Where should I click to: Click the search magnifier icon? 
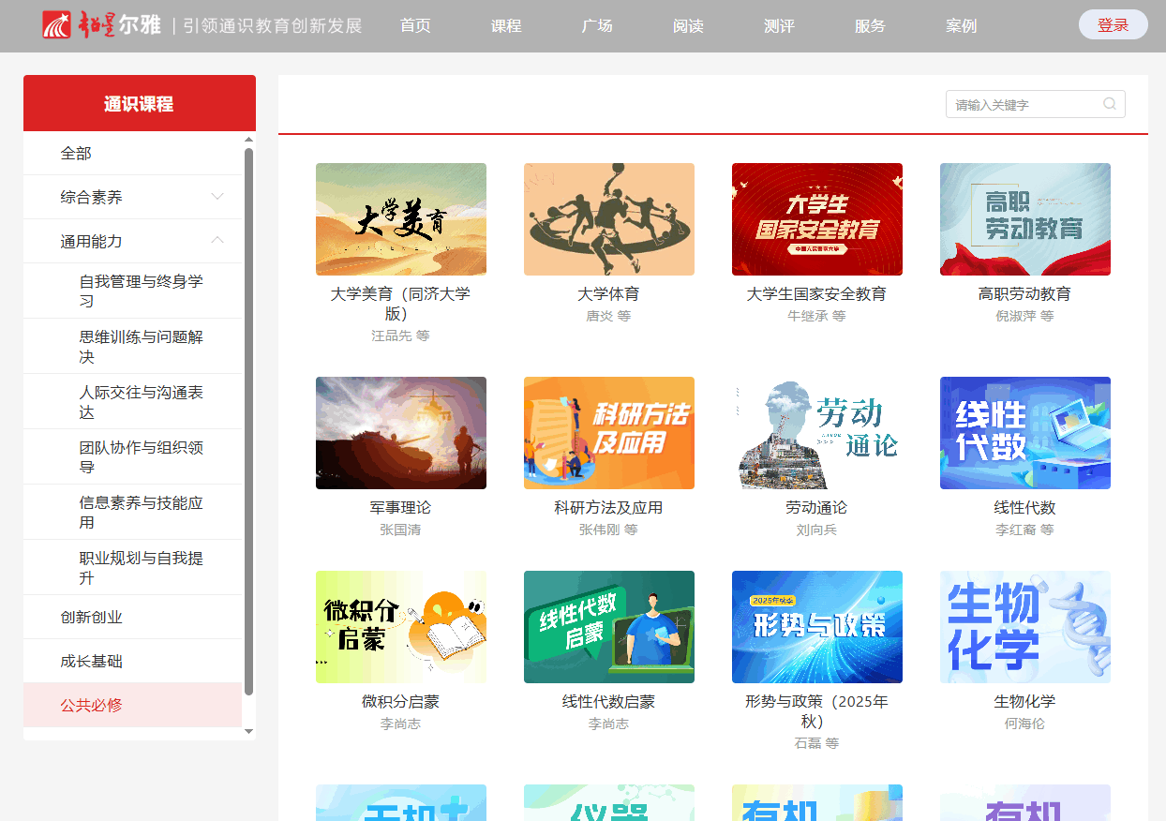pos(1110,104)
